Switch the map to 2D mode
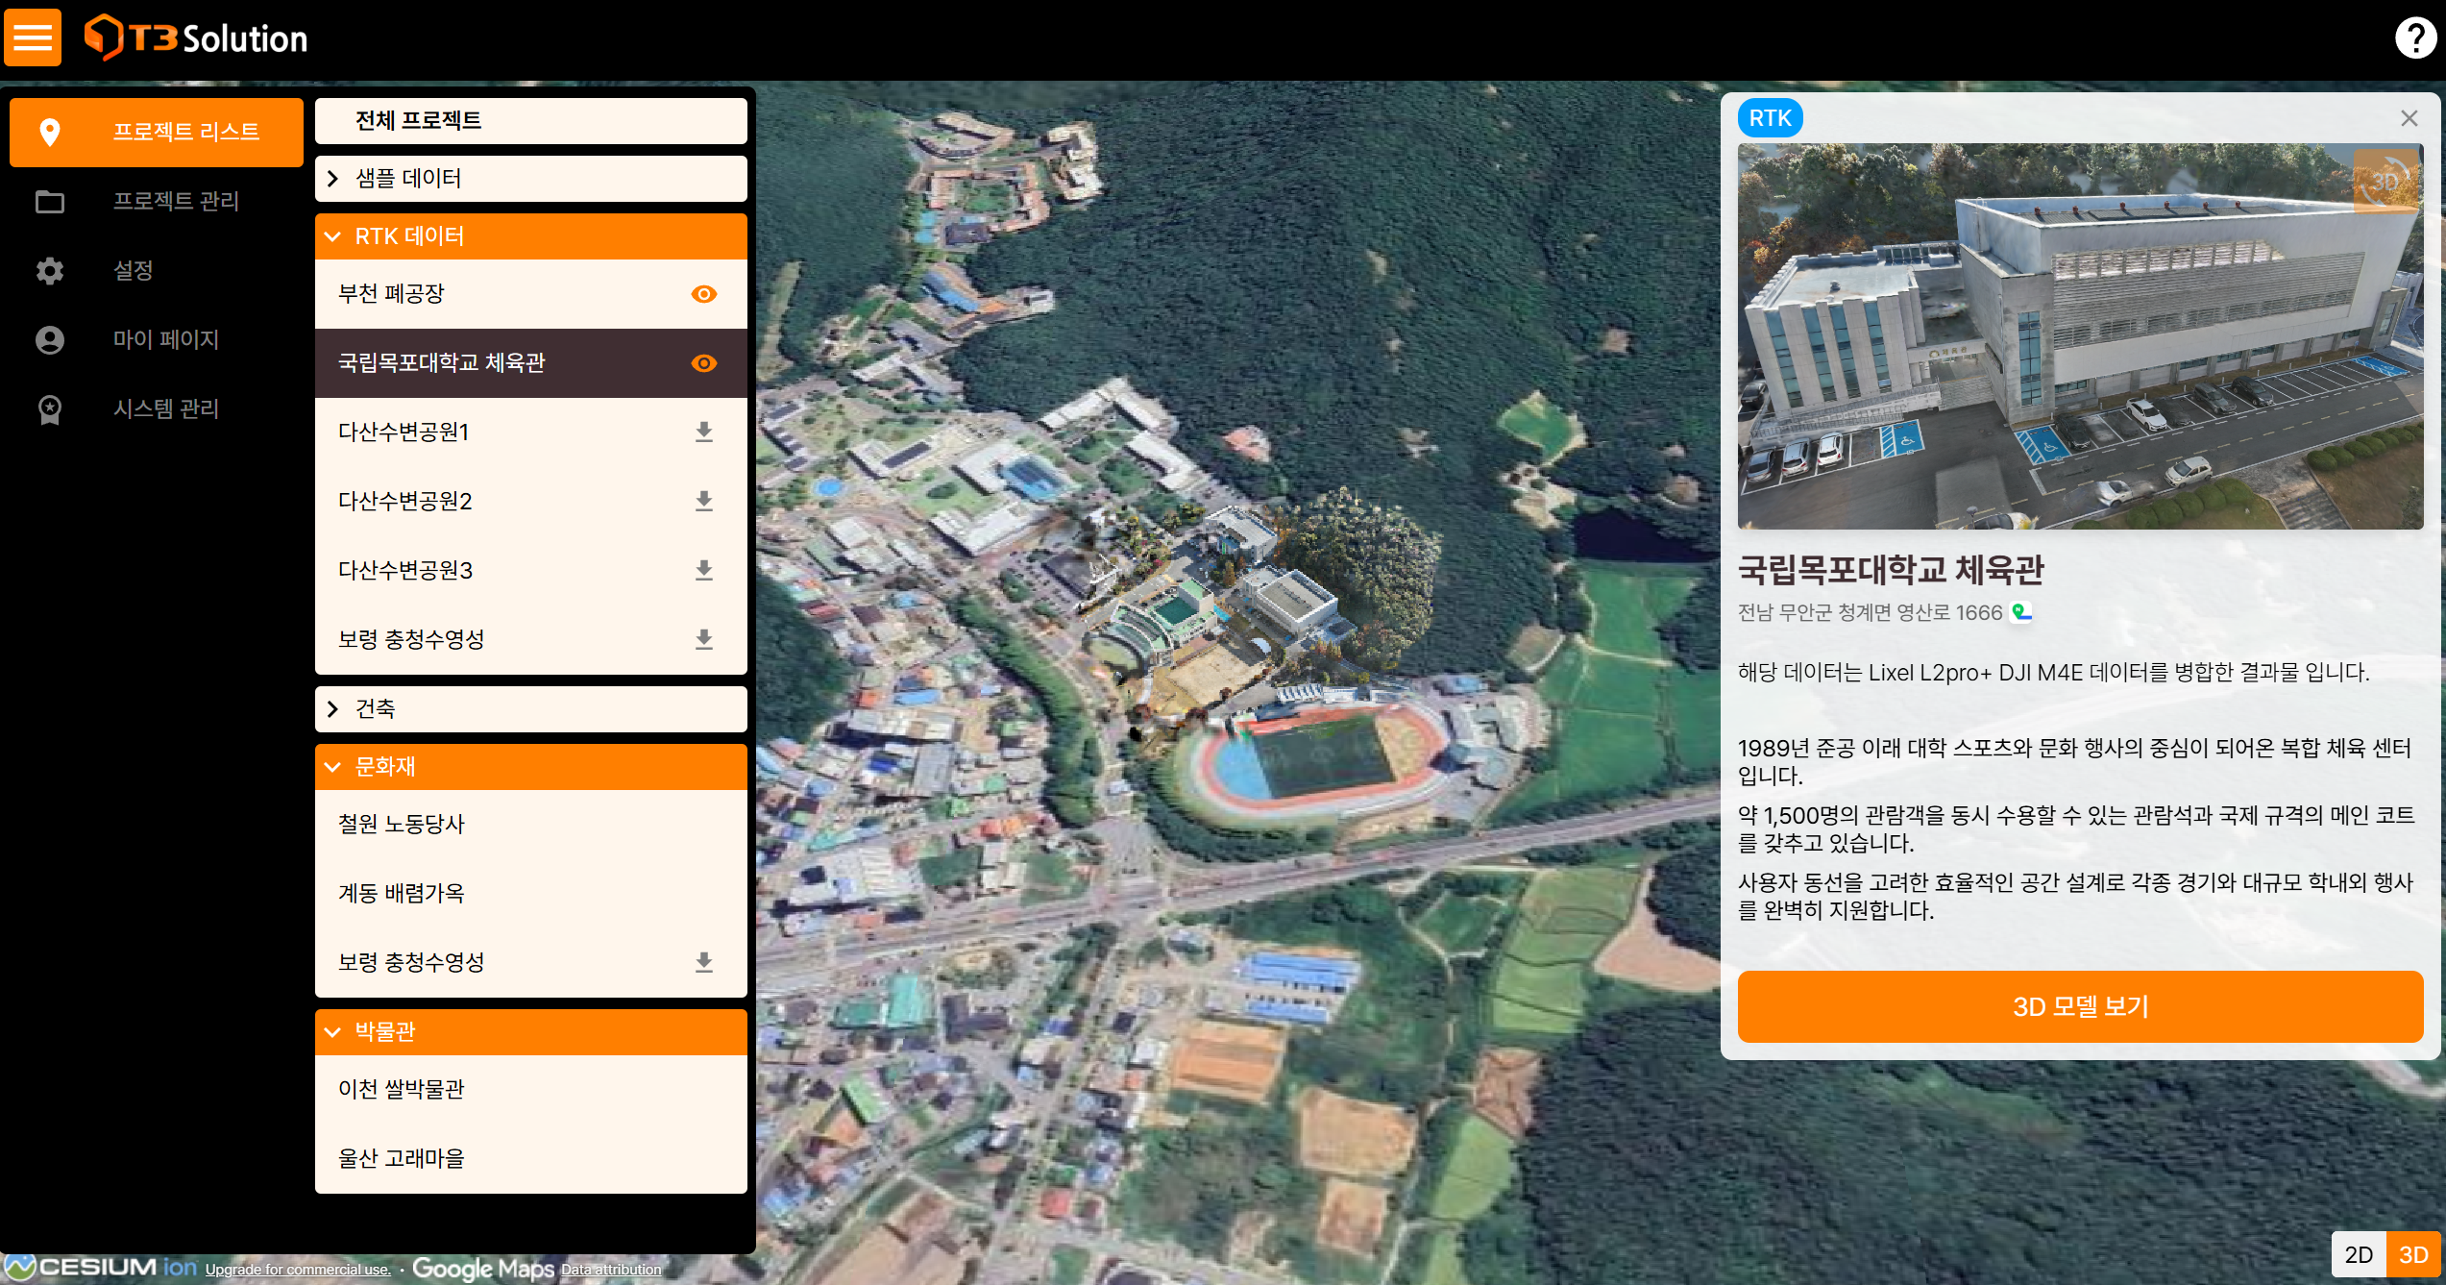The image size is (2446, 1285). (2359, 1254)
